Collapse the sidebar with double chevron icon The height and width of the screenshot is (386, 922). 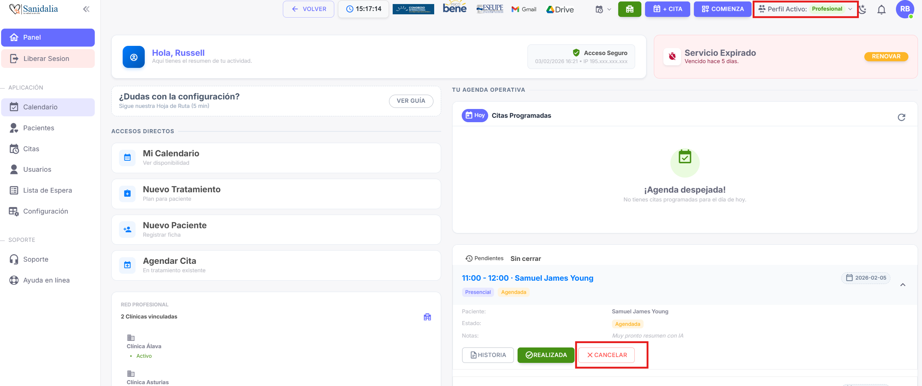[86, 9]
